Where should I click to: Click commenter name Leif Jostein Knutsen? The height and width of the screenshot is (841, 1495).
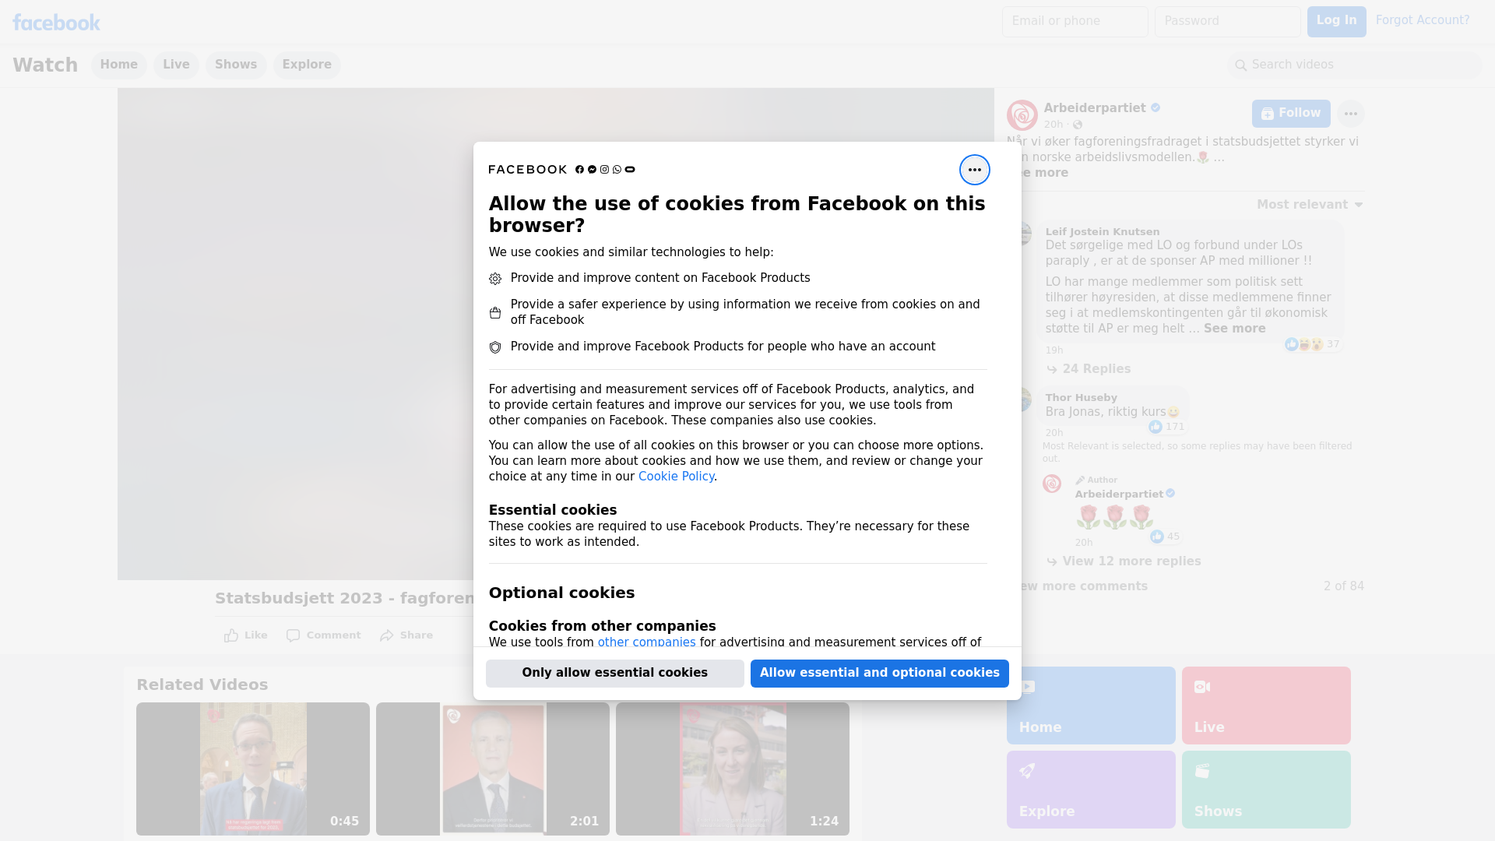pos(1102,232)
